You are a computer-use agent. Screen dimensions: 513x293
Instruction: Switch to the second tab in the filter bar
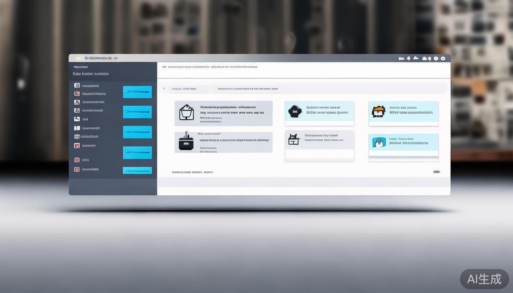(248, 89)
